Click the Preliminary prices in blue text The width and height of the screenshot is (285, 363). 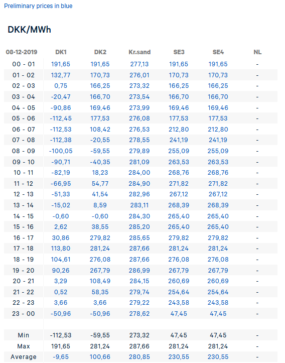point(38,6)
